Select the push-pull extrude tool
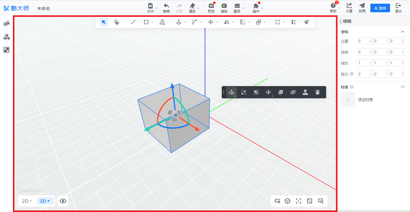This screenshot has height=212, width=410. (x=179, y=22)
